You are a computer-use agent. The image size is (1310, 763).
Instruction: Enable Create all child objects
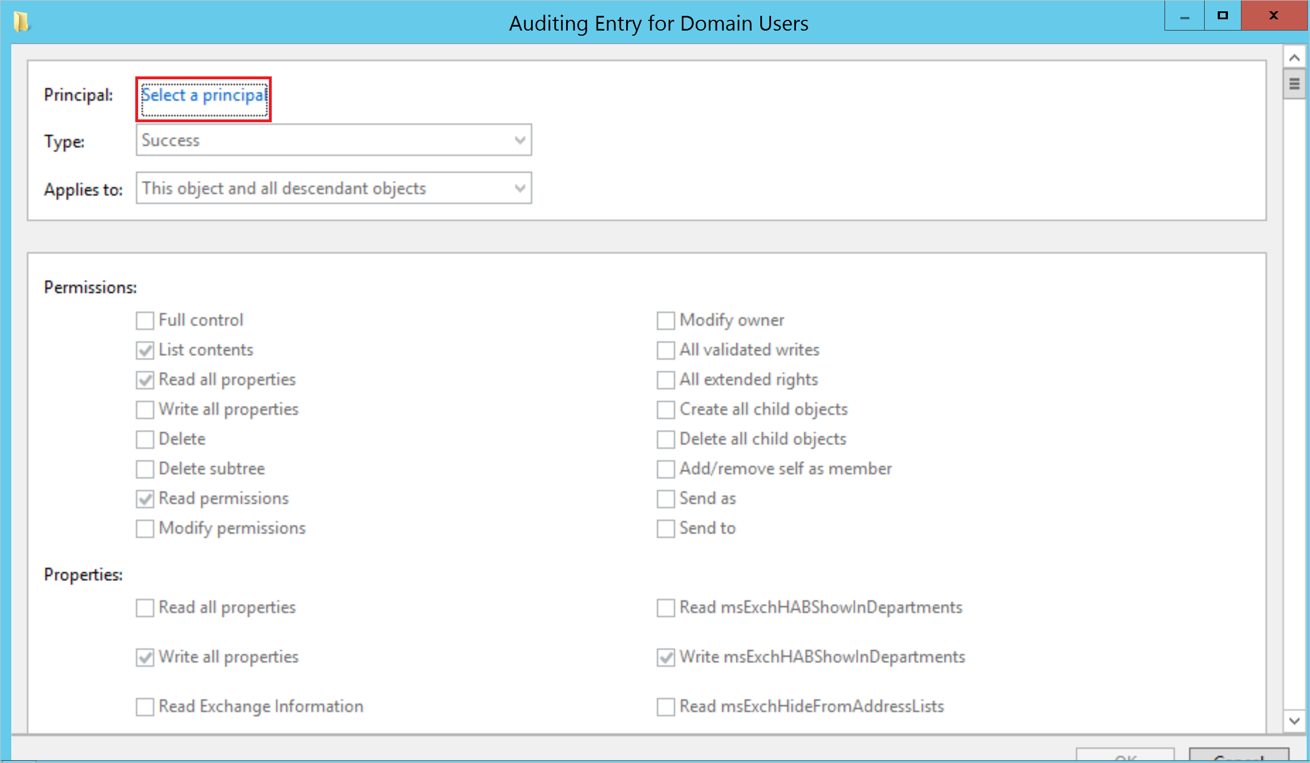665,410
